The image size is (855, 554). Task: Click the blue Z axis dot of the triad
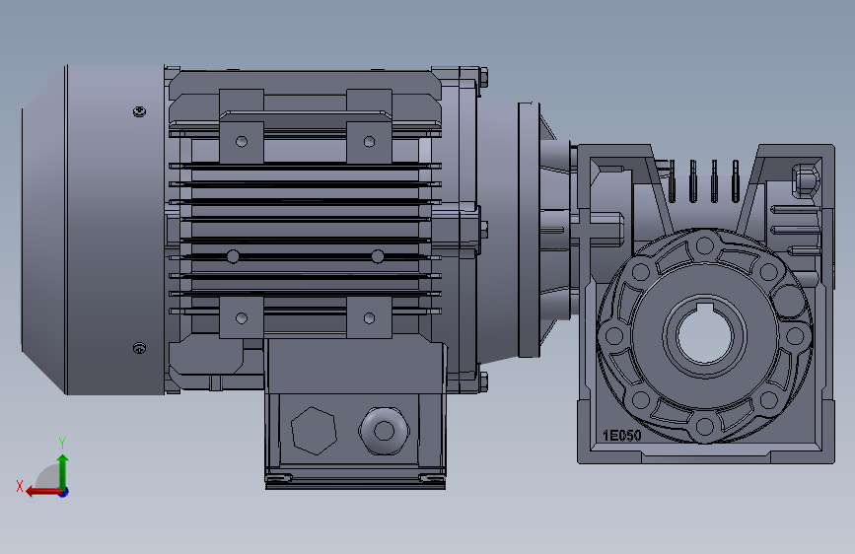64,492
